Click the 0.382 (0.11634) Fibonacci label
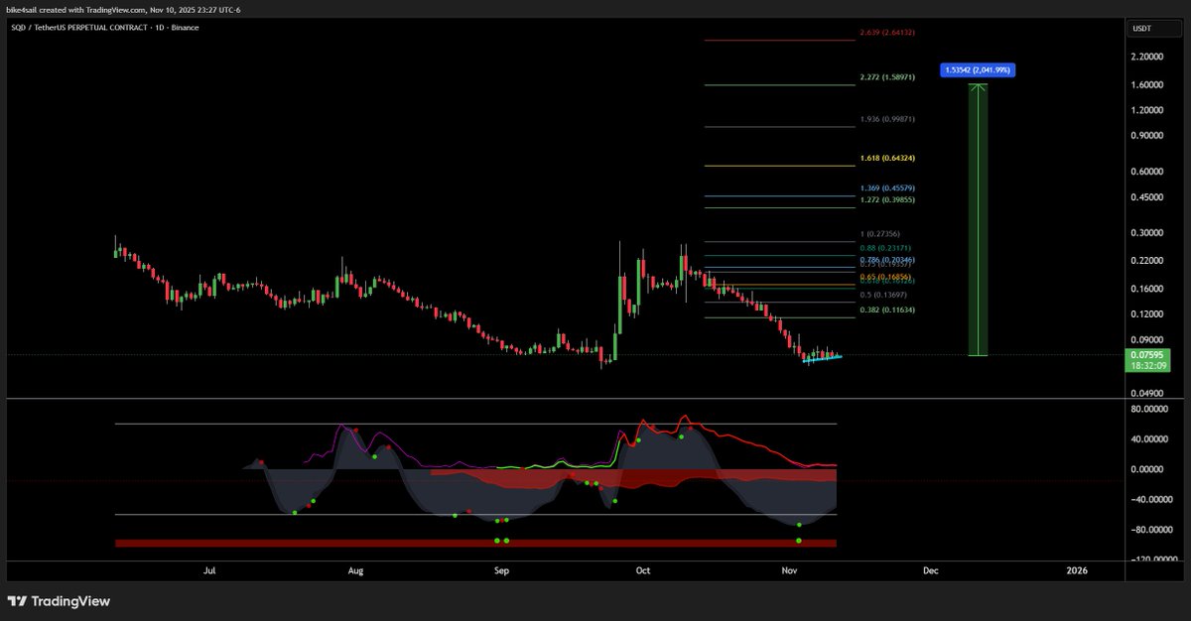Screen dimensions: 1191x621 887,310
